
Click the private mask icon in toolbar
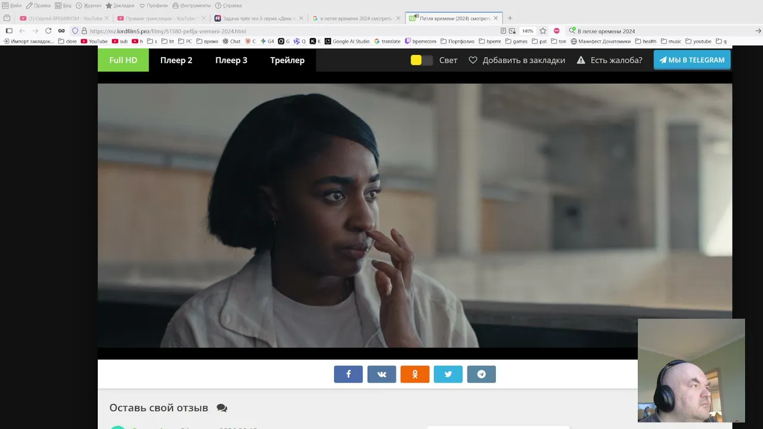coord(61,31)
